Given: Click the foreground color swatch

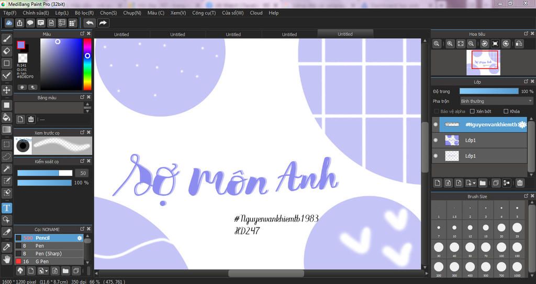Looking at the screenshot, I should 21,45.
